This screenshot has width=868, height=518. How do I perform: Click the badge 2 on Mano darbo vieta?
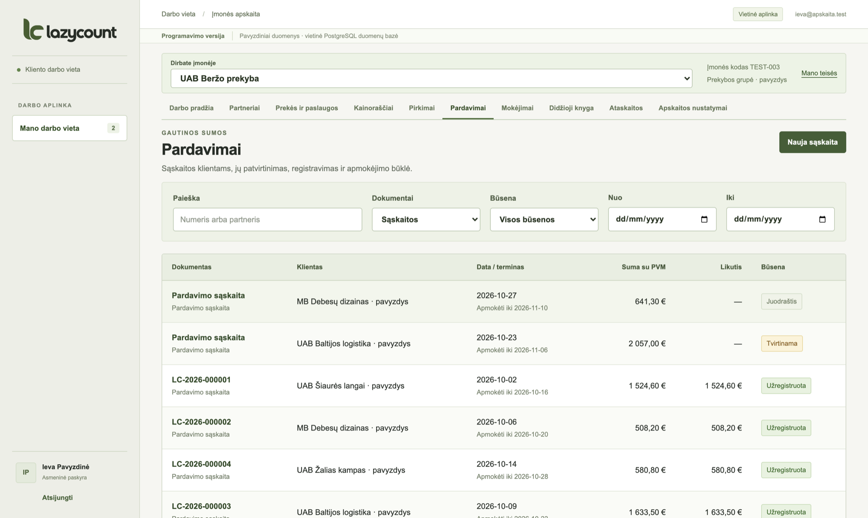pos(113,128)
